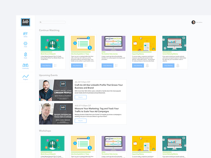The image size is (211, 158).
Task: Click progress bar on Market Research Blueprint card
Action: point(52,52)
